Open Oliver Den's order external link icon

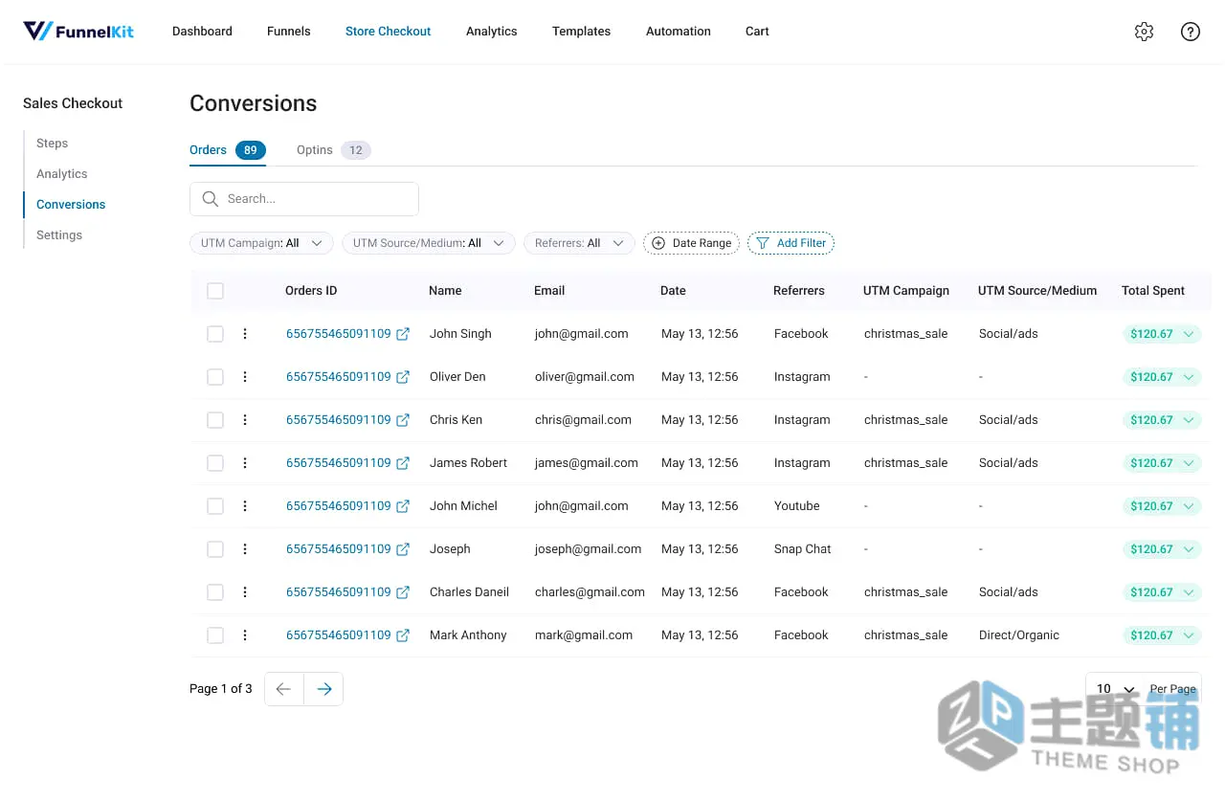(x=403, y=377)
